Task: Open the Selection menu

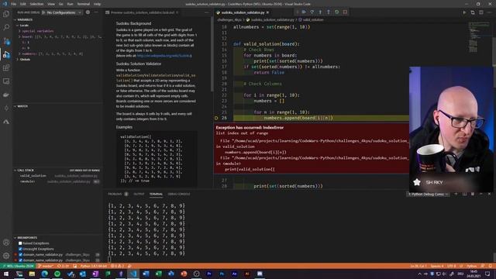Action: [x=36, y=4]
